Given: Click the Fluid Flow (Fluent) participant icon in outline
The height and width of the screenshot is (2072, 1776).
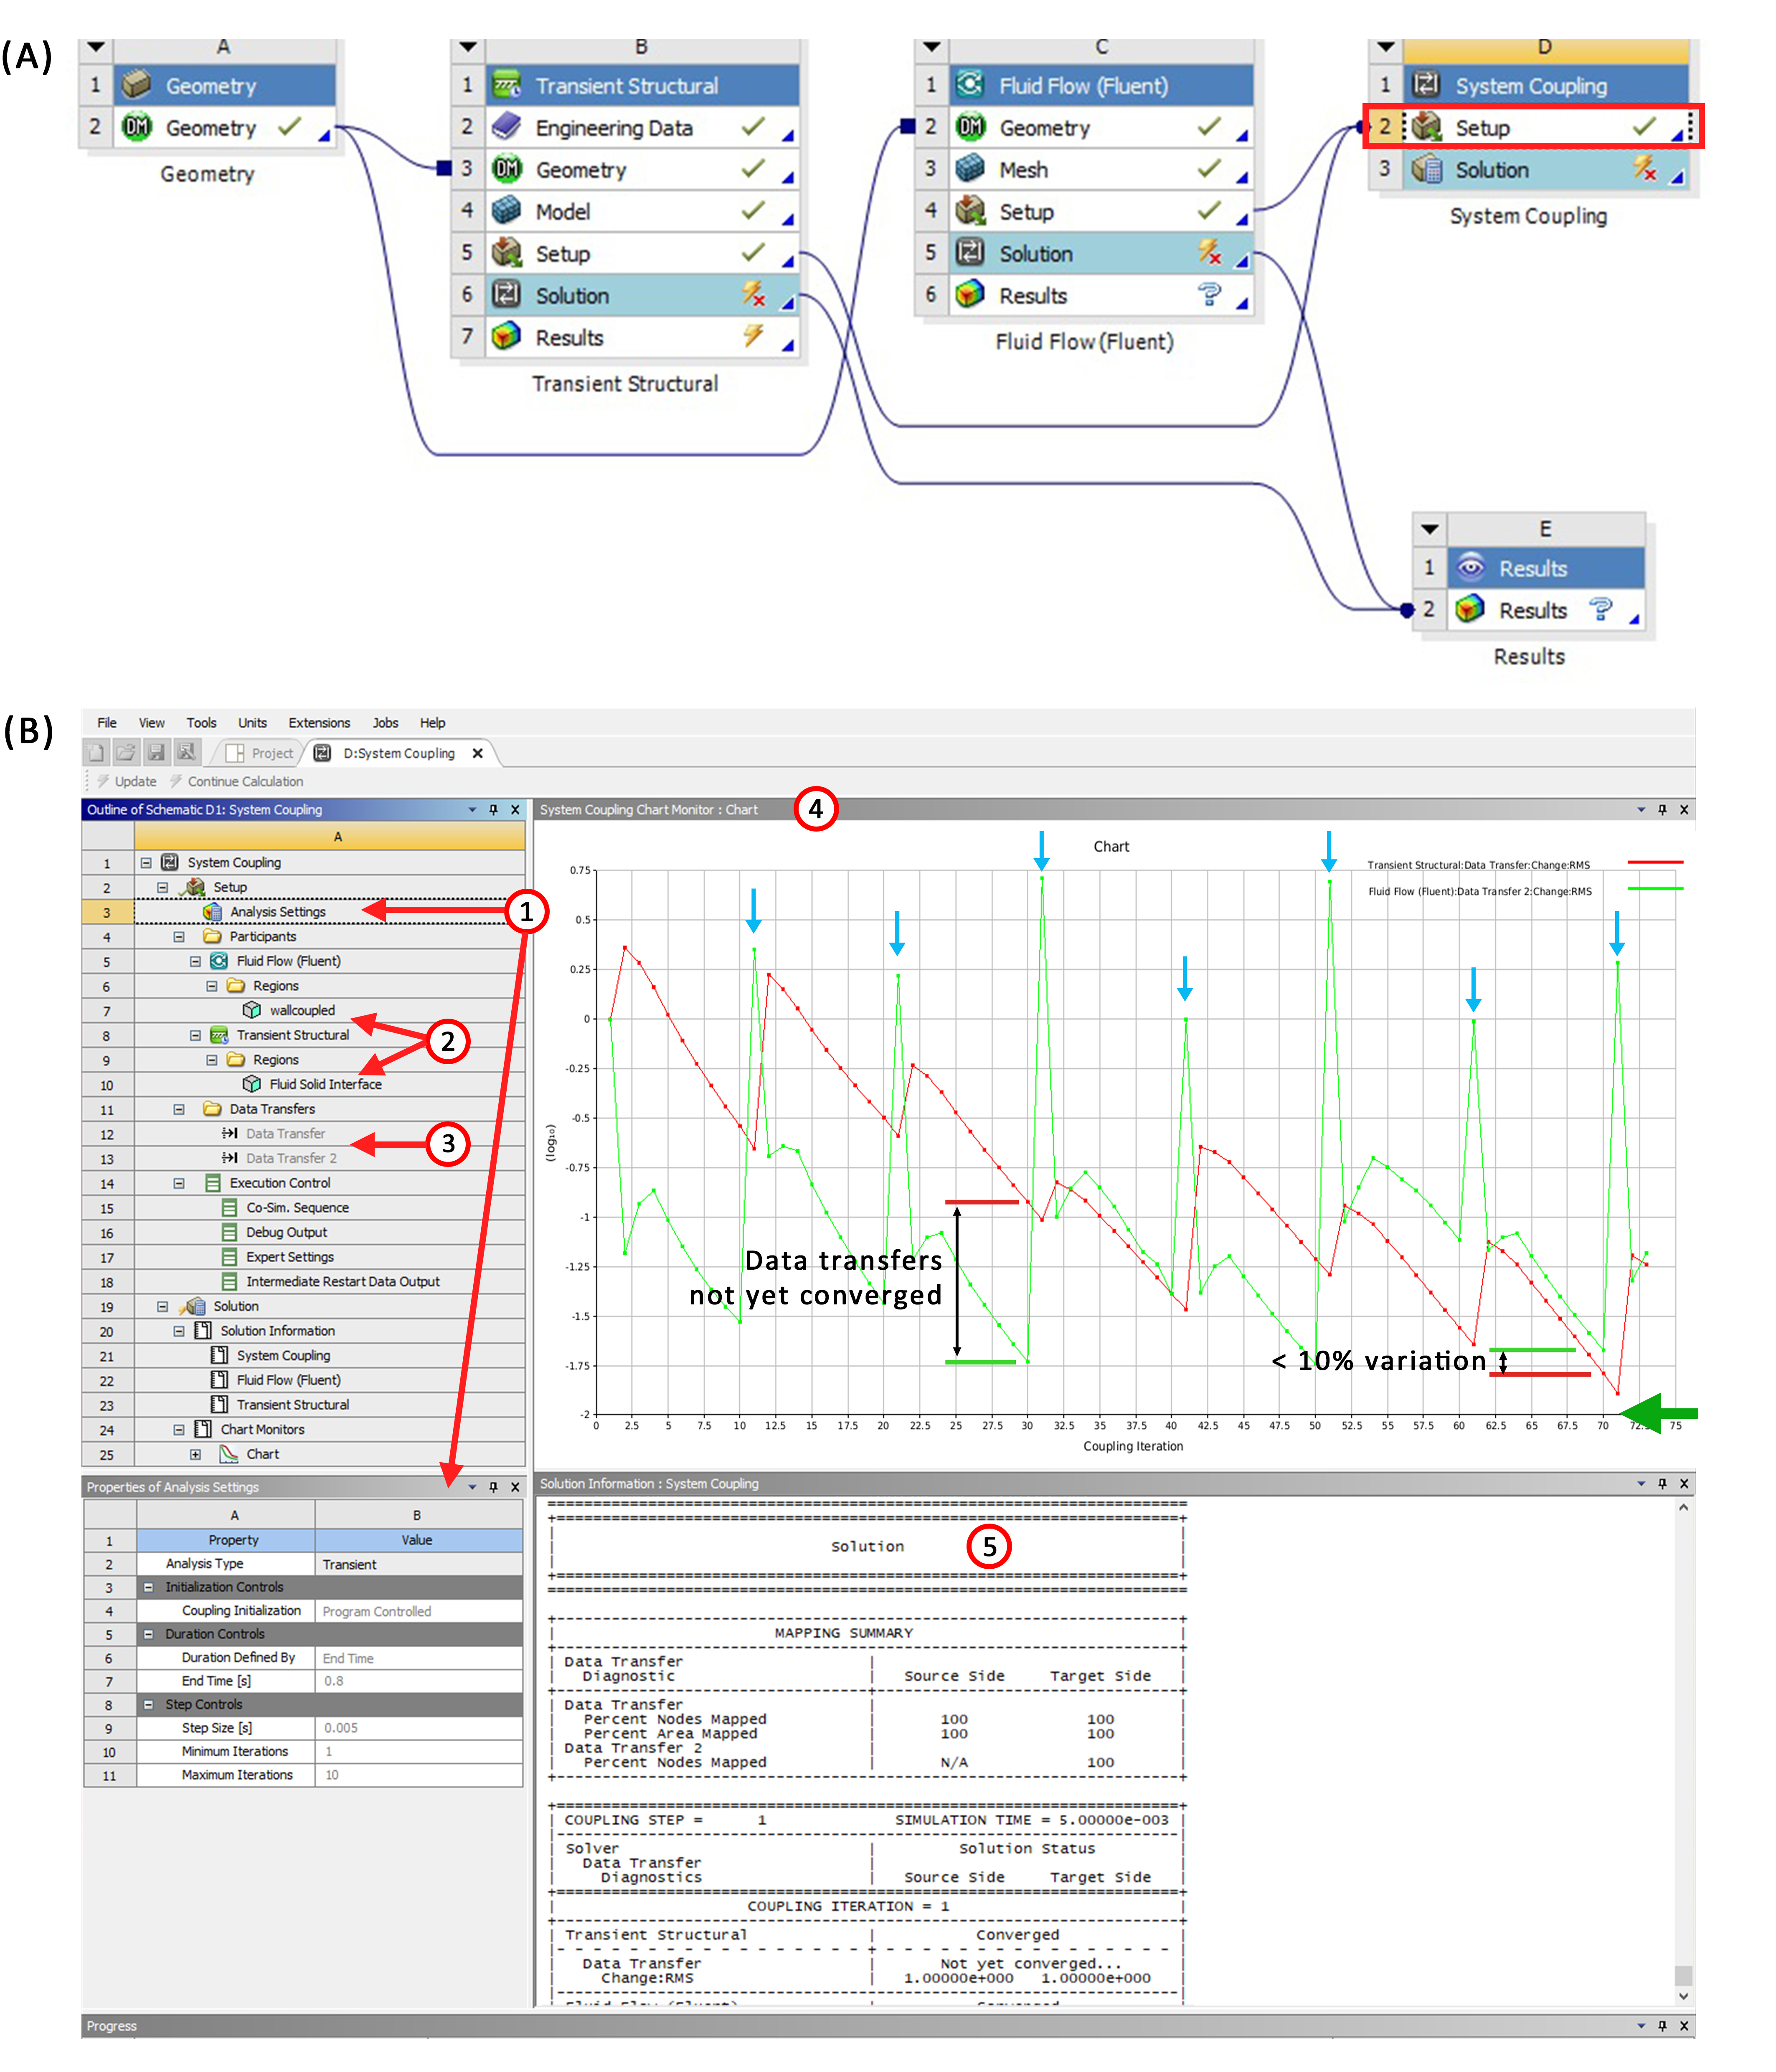Looking at the screenshot, I should point(219,961).
